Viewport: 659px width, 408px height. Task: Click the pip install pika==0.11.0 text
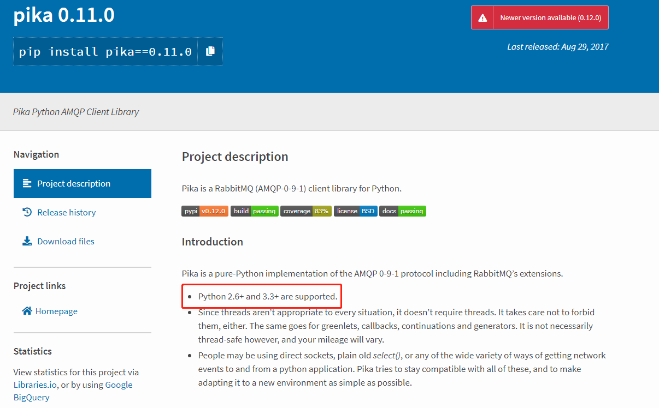[105, 52]
